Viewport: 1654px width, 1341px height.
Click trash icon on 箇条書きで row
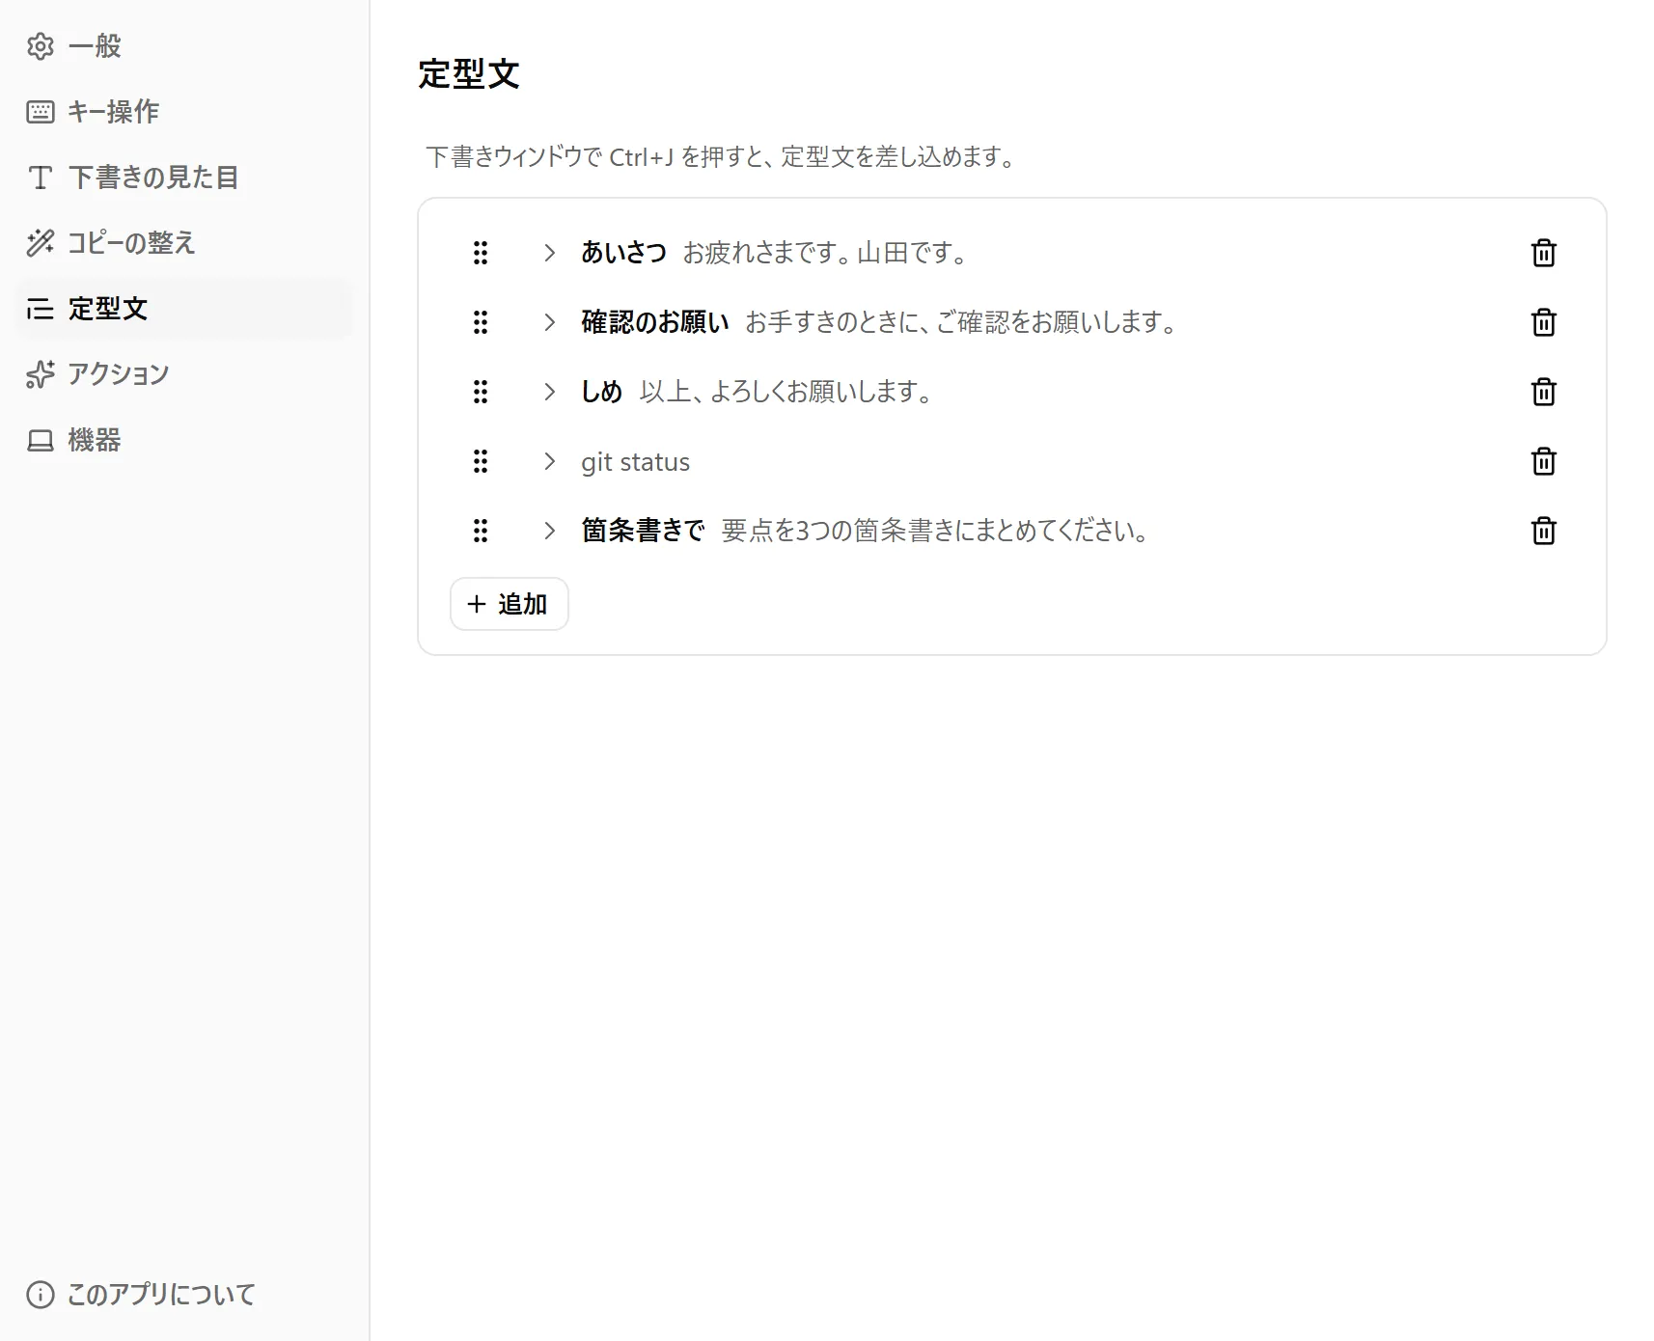tap(1543, 531)
